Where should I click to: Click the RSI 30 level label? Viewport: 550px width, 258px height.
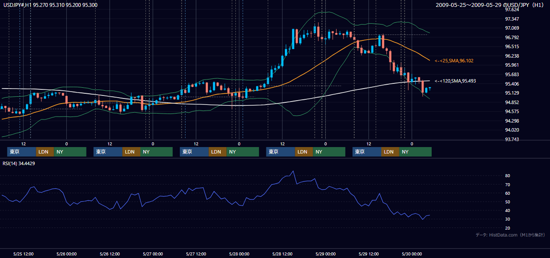(x=508, y=219)
